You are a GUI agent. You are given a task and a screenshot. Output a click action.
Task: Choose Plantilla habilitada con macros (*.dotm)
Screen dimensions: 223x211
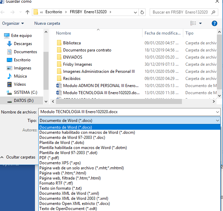(x=129, y=148)
